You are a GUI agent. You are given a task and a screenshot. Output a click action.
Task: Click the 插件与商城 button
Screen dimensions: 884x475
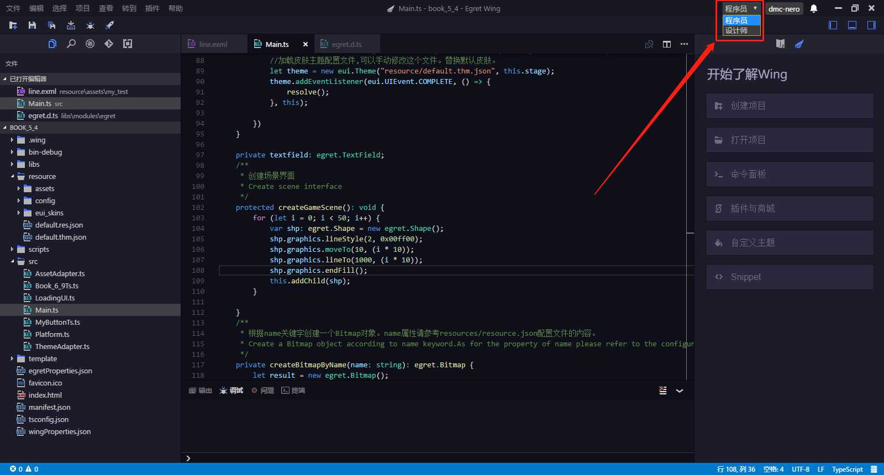click(x=790, y=208)
